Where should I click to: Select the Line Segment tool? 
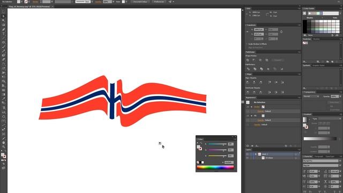pyautogui.click(x=3, y=38)
